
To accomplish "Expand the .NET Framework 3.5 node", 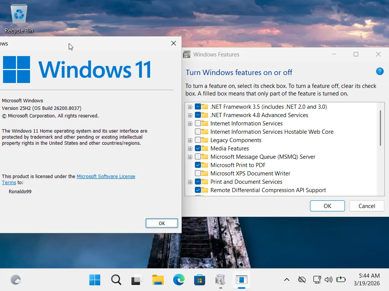I will click(x=190, y=107).
